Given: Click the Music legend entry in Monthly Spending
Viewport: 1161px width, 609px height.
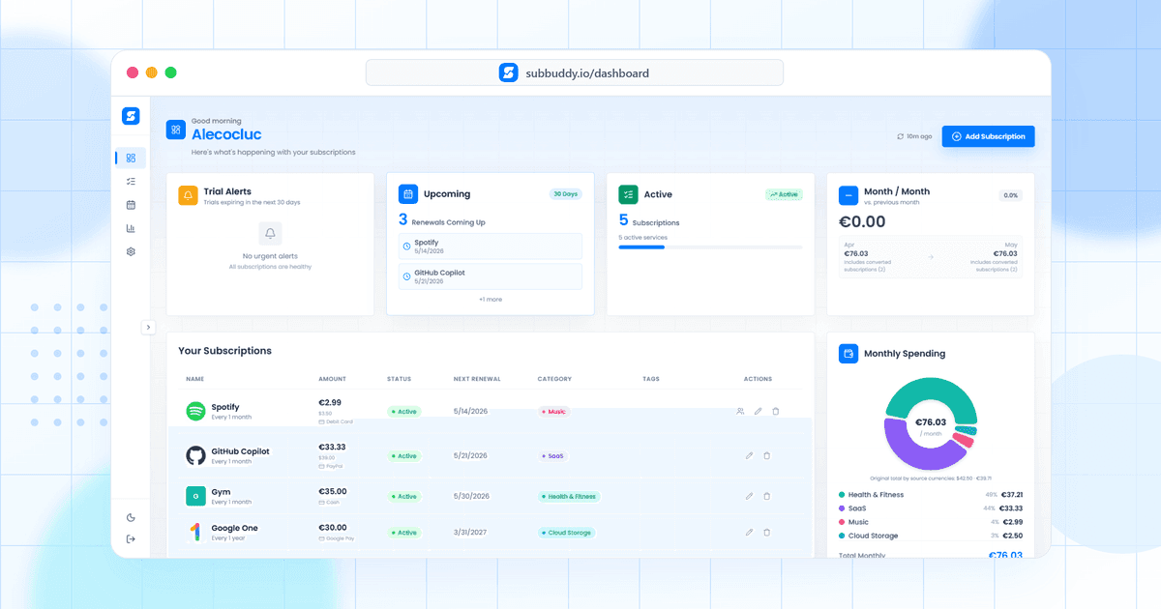Looking at the screenshot, I should click(x=930, y=522).
